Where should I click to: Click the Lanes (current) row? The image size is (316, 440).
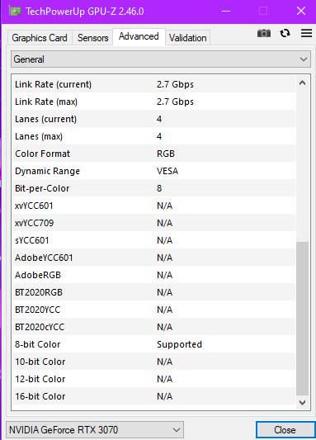154,119
